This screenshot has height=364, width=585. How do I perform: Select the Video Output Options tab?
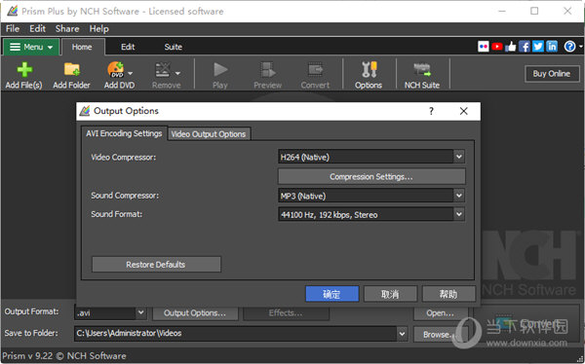tap(209, 134)
